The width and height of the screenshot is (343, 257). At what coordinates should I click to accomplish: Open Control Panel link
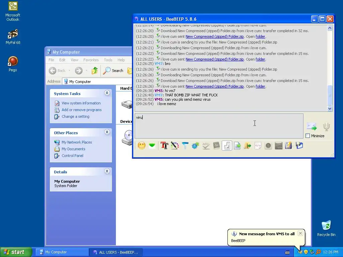[72, 156]
